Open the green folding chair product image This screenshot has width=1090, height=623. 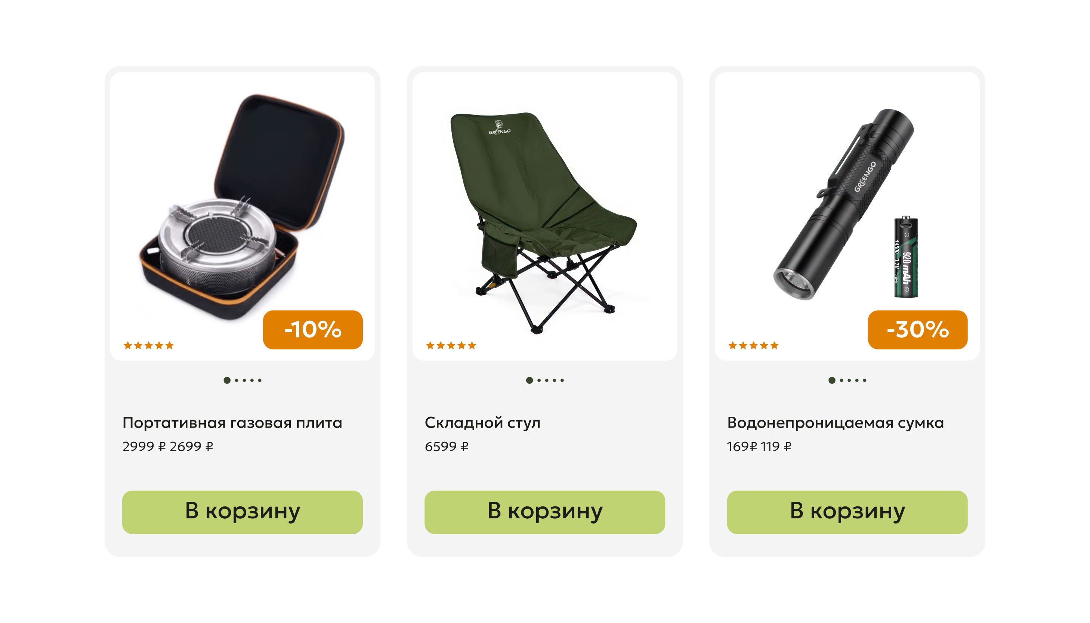point(544,222)
